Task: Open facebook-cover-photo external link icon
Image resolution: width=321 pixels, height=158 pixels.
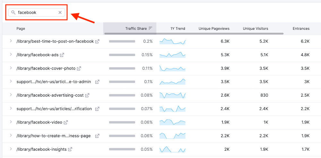Action: (79, 68)
